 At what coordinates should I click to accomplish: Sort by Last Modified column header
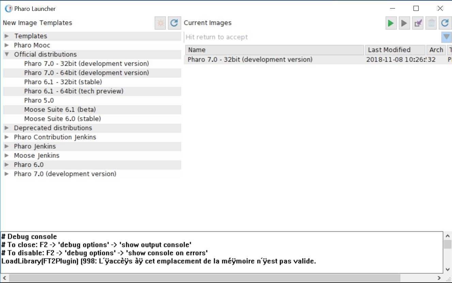tap(395, 50)
